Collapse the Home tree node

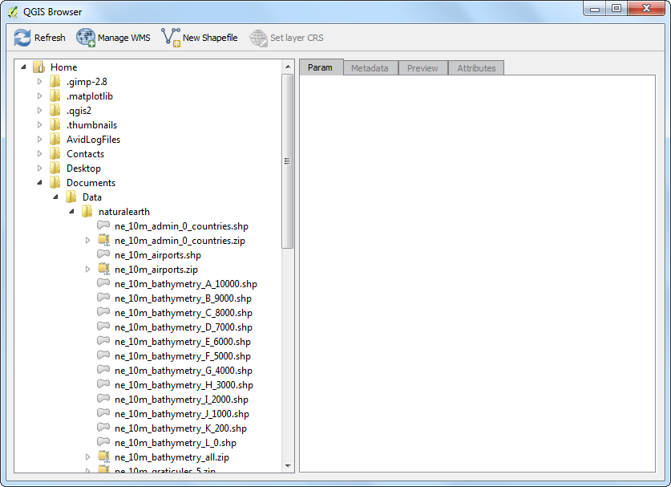(x=23, y=67)
